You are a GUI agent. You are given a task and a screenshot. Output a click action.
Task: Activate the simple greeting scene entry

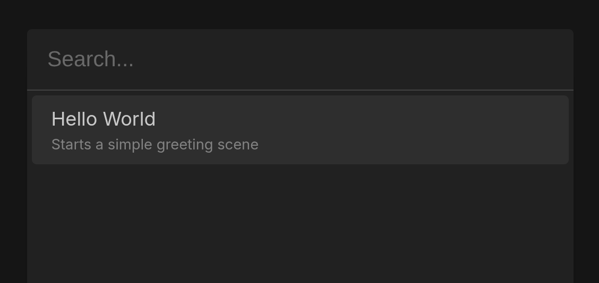pos(300,130)
